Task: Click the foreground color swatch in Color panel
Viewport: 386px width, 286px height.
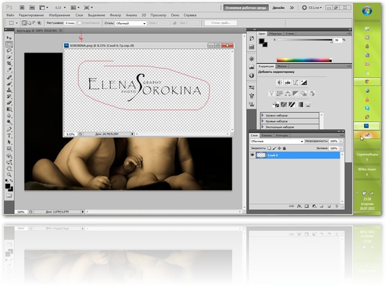Action: 262,41
